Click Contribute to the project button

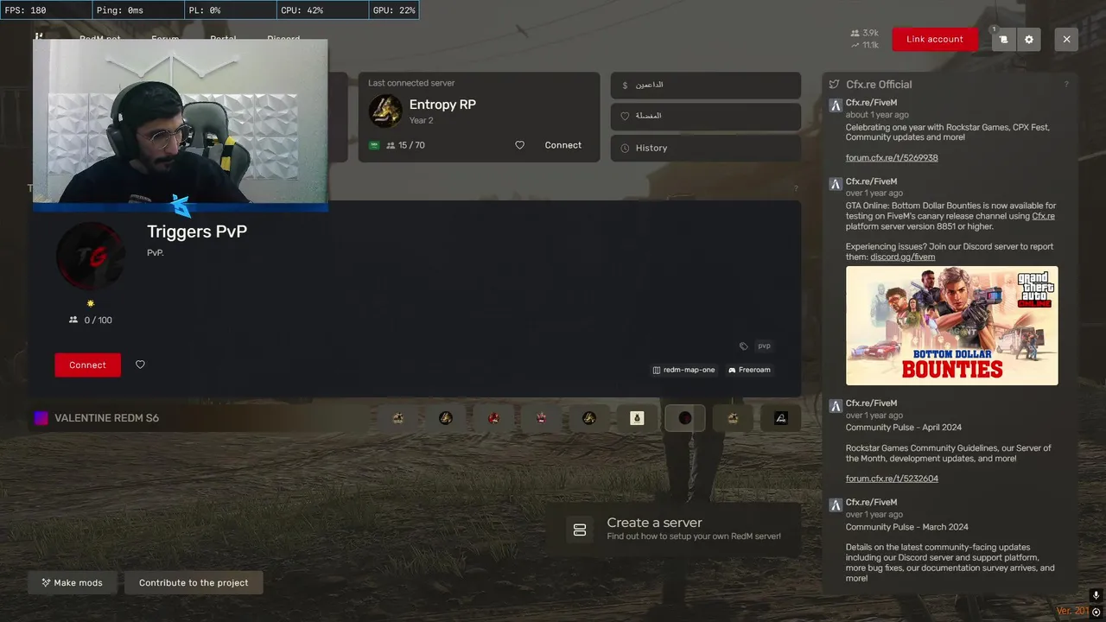point(194,582)
